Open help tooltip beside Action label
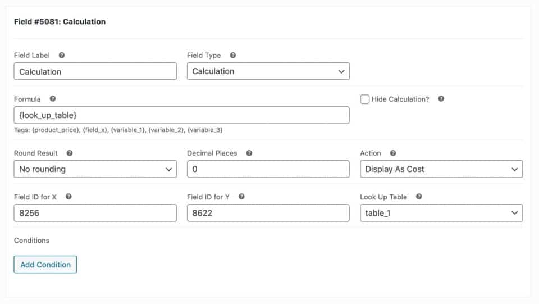The image size is (539, 304). click(393, 153)
